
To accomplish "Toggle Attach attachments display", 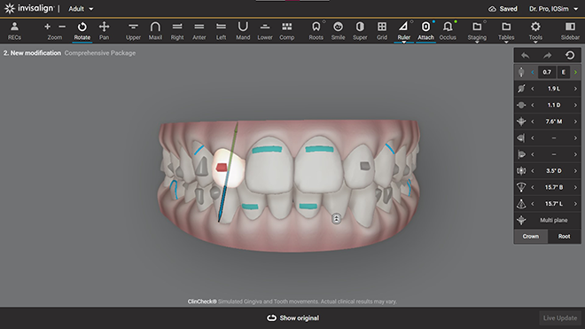I will tap(425, 31).
